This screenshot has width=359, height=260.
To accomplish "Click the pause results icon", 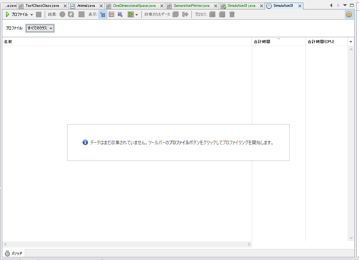I will pos(62,14).
